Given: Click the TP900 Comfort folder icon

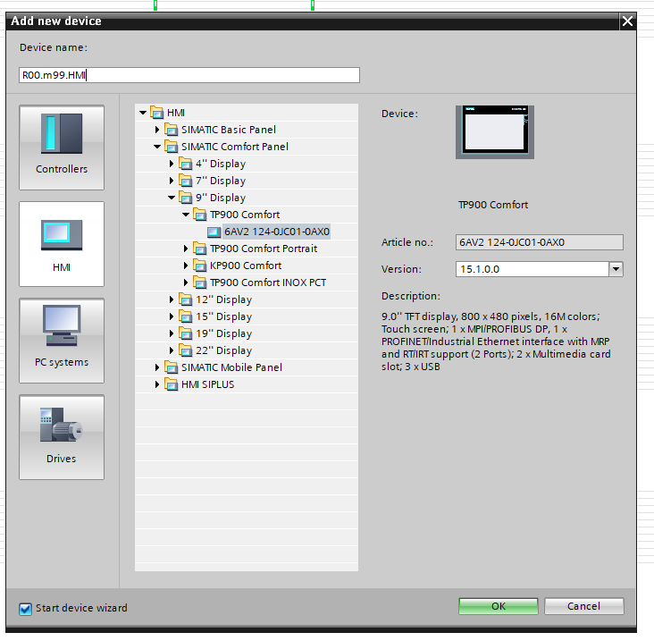Looking at the screenshot, I should pyautogui.click(x=200, y=215).
